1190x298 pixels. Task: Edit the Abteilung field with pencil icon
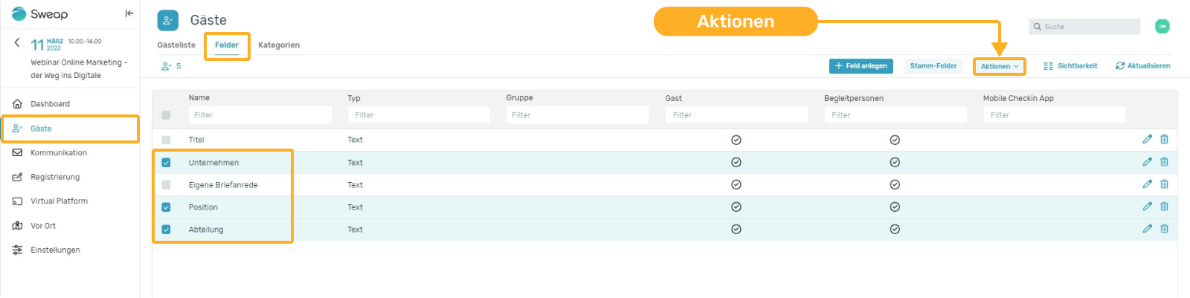click(1148, 229)
